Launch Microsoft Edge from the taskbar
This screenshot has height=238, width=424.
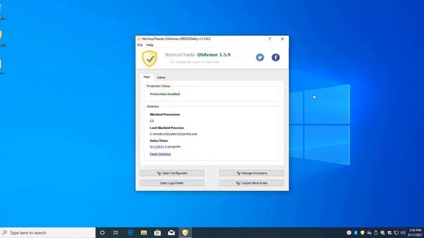tap(131, 233)
